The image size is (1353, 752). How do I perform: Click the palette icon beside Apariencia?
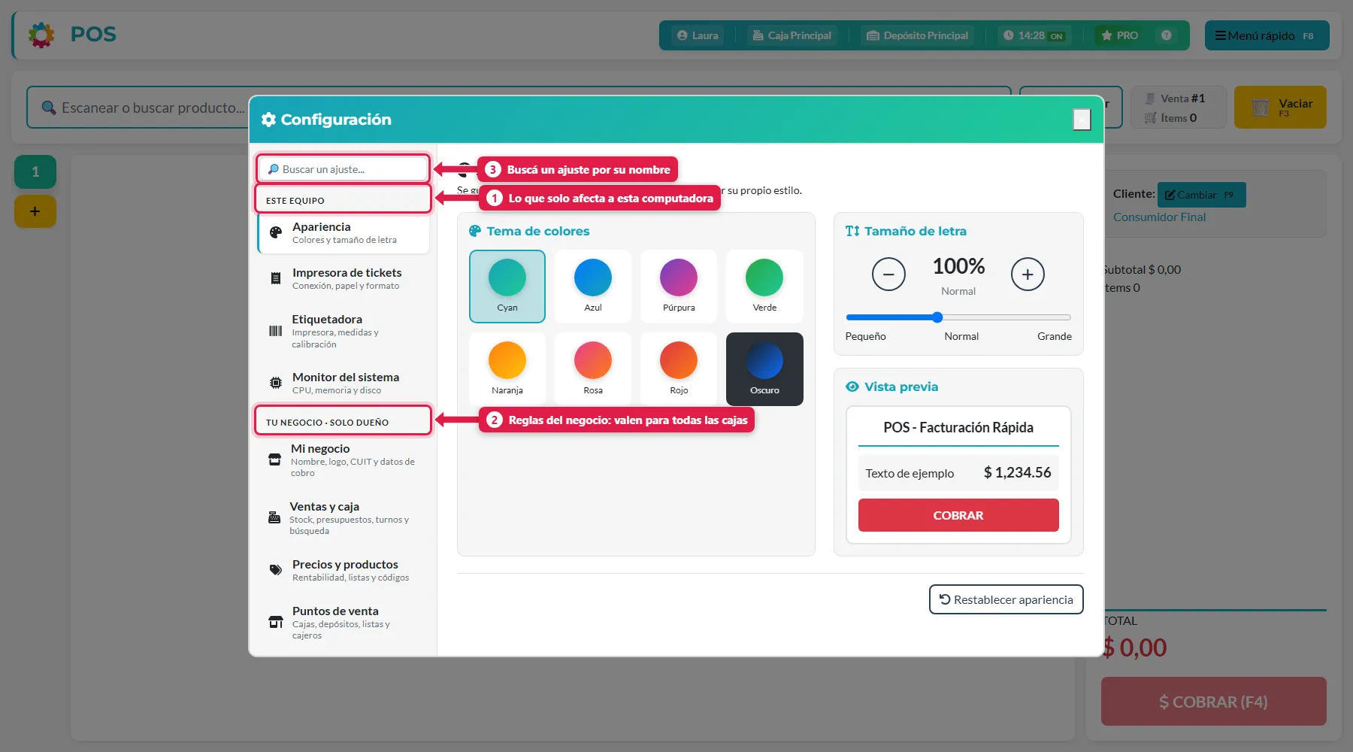click(x=276, y=232)
